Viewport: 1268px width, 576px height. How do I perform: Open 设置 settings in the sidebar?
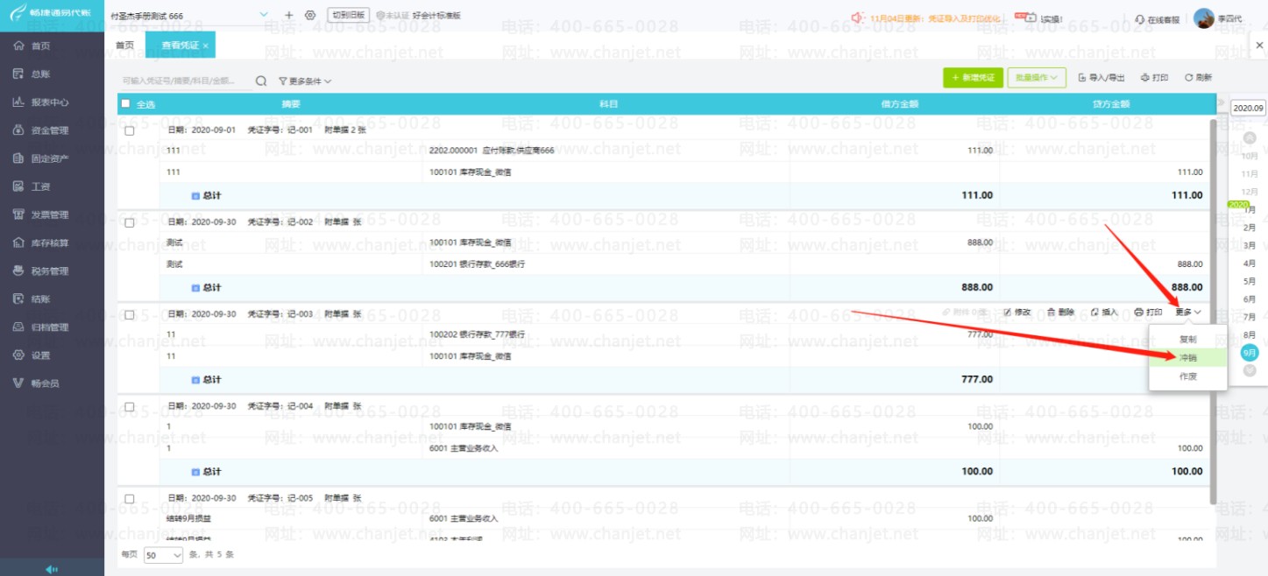point(40,355)
